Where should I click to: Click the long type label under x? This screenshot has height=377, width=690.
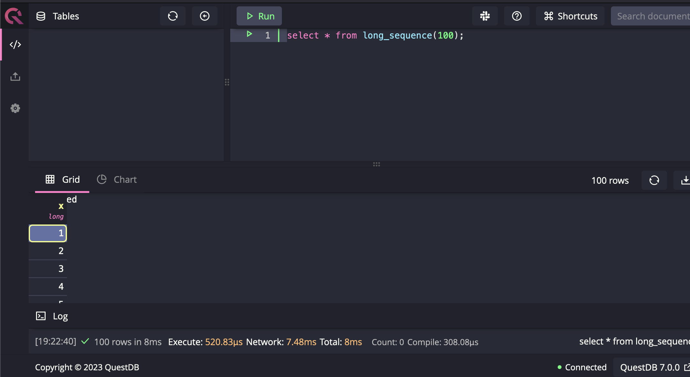click(x=56, y=216)
